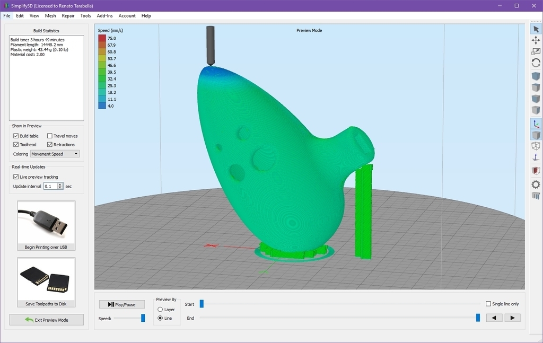Click the Update interval input field
Screen dimensions: 543x343
pos(50,187)
